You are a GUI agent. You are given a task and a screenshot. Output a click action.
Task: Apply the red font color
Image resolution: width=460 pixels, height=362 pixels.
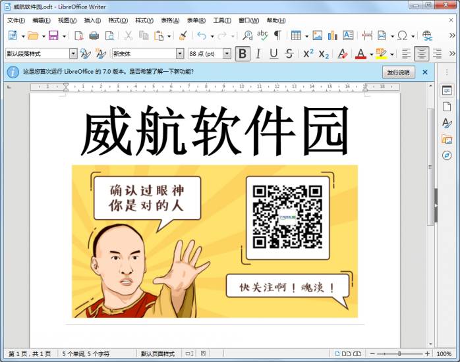361,54
